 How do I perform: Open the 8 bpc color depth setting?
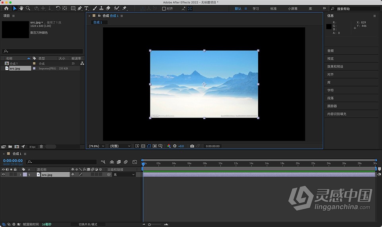coord(32,147)
